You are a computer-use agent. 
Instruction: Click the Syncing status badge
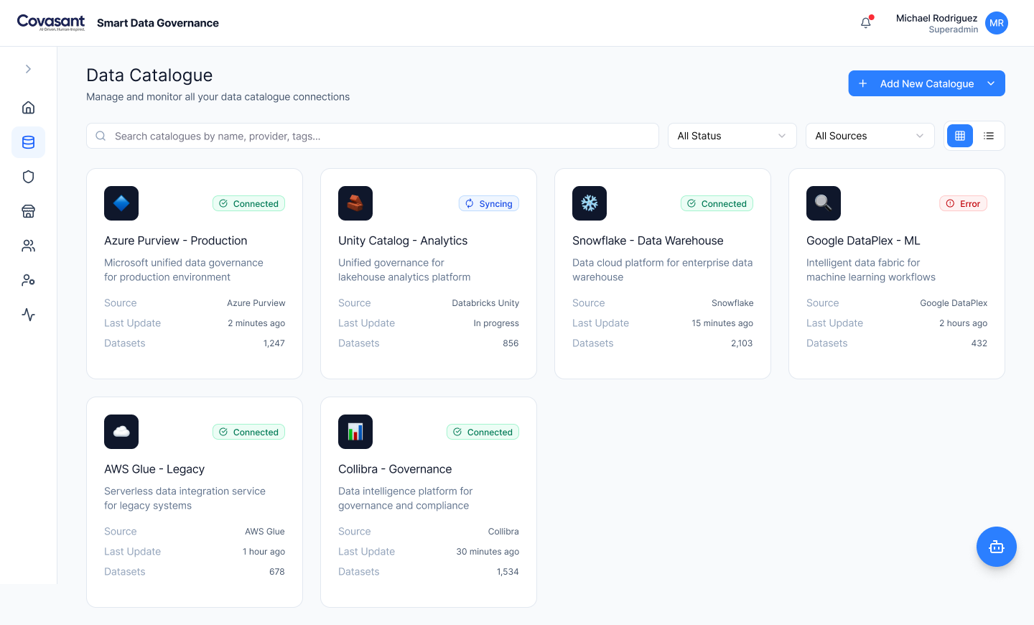point(489,203)
